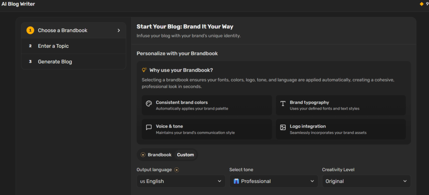
Task: Click the lightbulb icon beside Why use your Brandbook
Action: click(144, 70)
